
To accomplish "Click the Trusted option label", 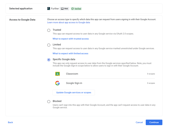I will tap(57, 30).
